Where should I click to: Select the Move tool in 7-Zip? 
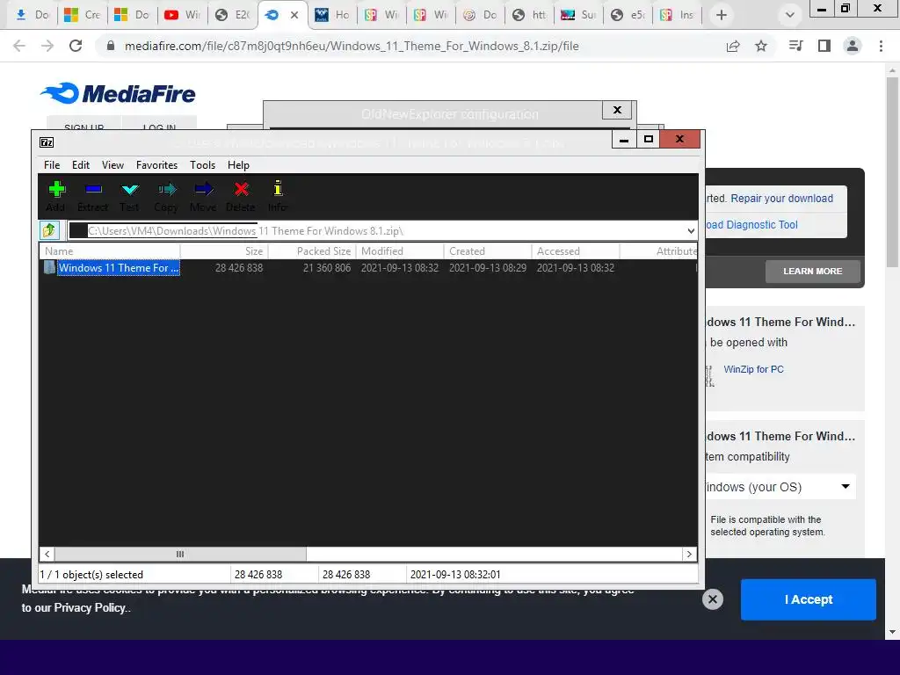tap(203, 196)
